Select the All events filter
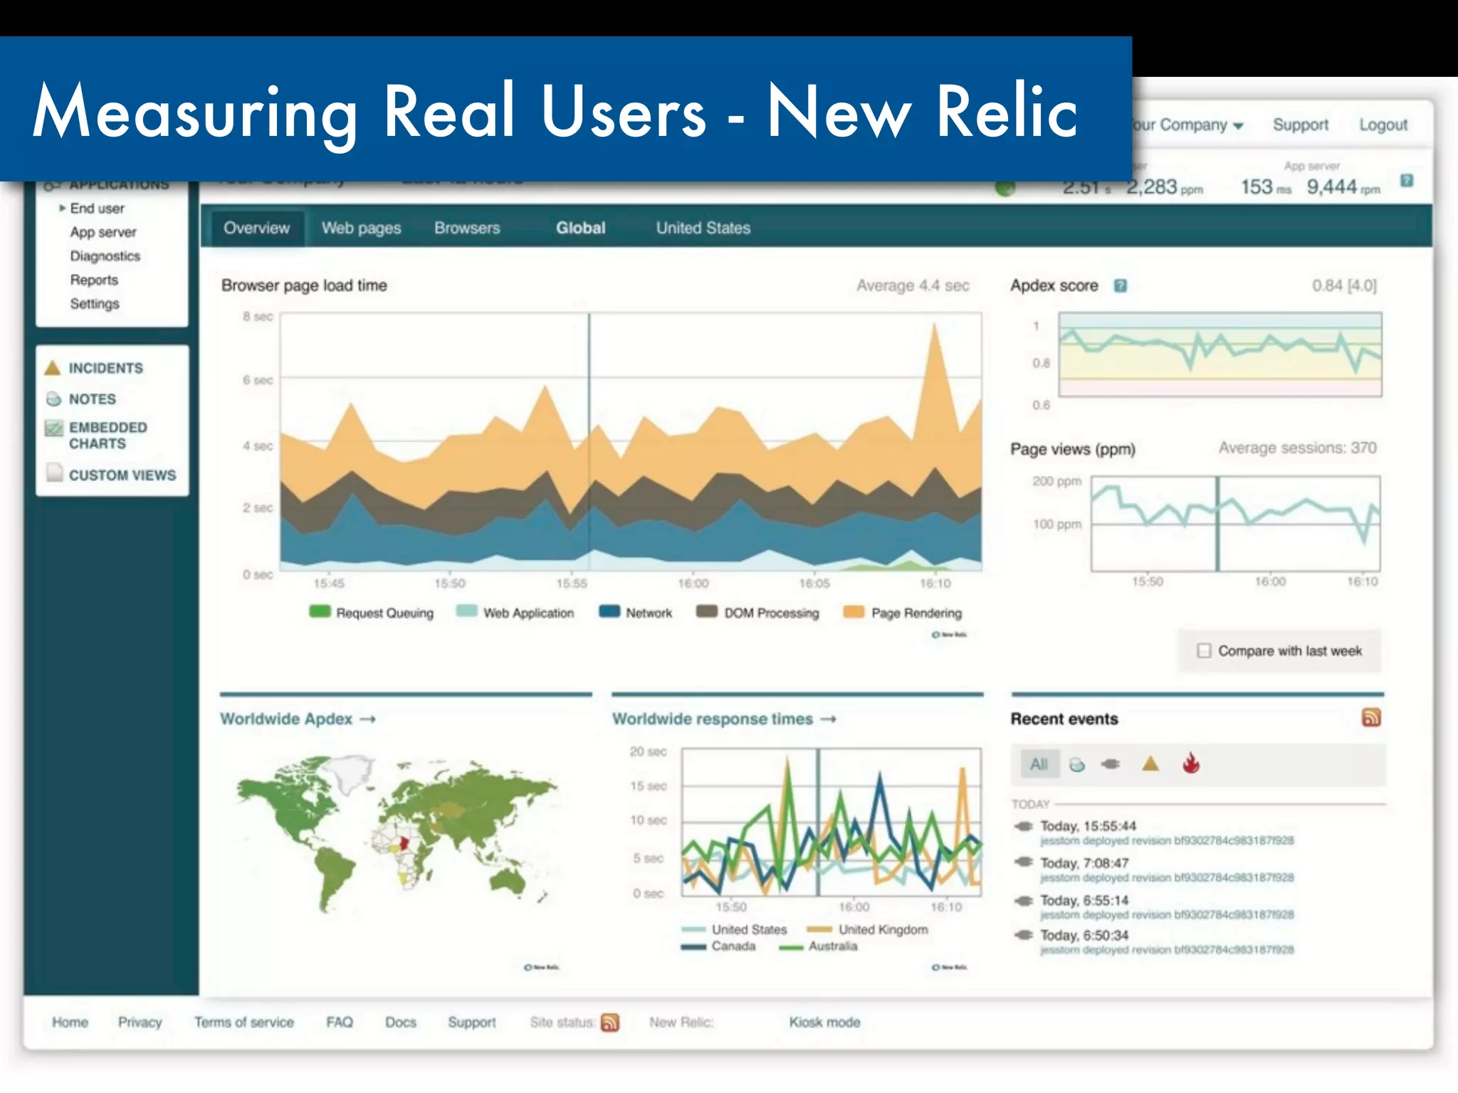 click(x=1039, y=764)
